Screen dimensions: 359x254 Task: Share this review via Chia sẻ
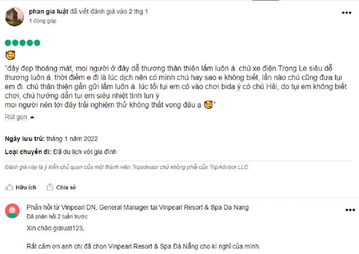click(x=66, y=187)
